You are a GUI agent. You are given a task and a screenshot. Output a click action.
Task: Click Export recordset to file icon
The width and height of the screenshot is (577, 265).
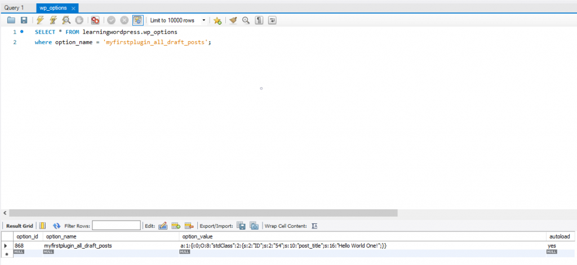pos(241,226)
